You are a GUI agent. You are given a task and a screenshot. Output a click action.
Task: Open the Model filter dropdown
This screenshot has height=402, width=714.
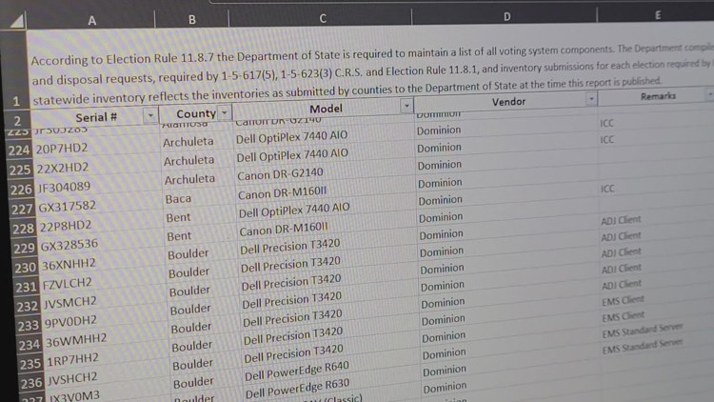(x=407, y=106)
